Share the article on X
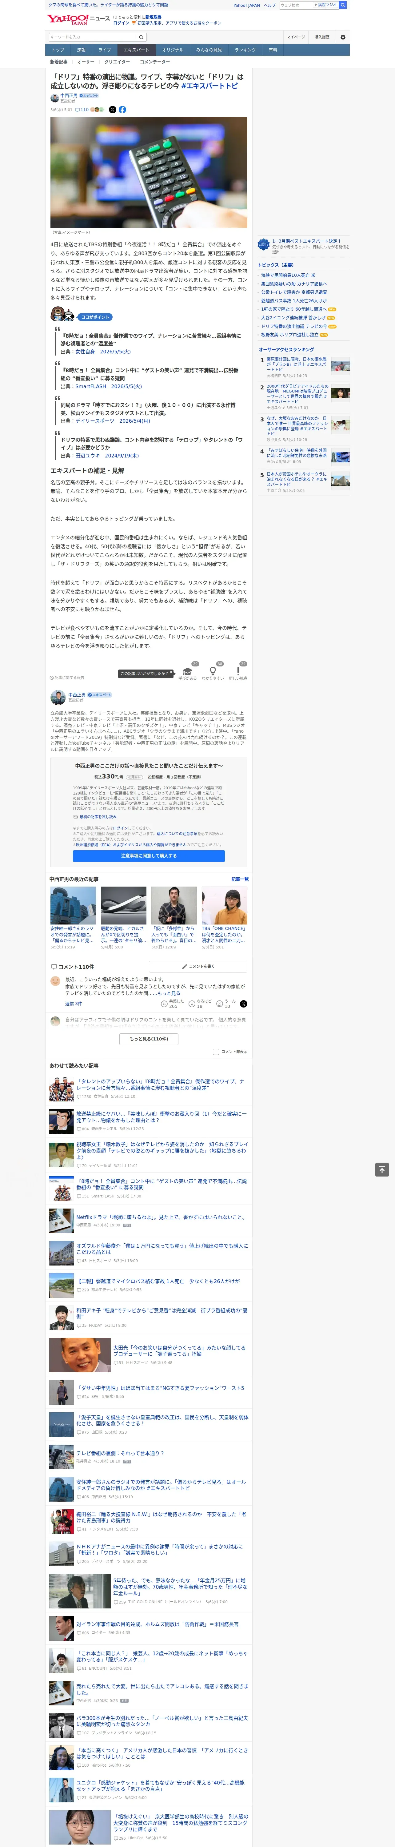Screen dimensions: 395x1847 click(x=112, y=110)
